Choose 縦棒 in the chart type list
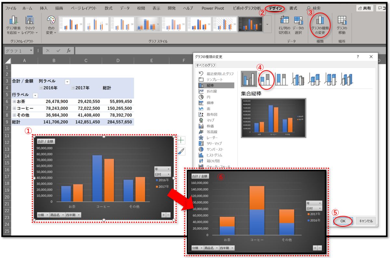This screenshot has height=258, width=390. point(216,85)
